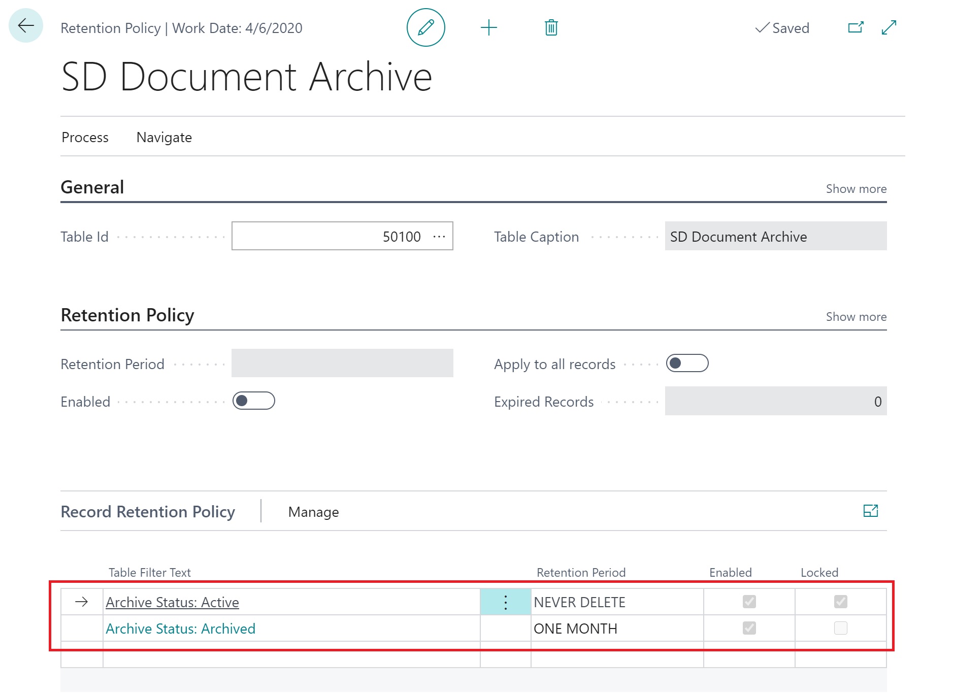
Task: Click Record Retention Policy pop-out icon
Action: (870, 511)
